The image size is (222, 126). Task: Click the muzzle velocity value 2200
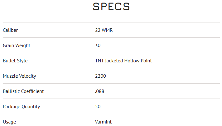(x=100, y=76)
